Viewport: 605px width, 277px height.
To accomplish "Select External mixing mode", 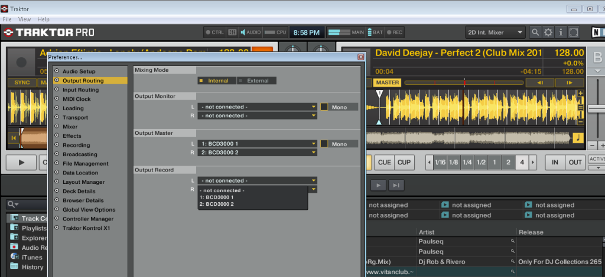I will (x=256, y=81).
